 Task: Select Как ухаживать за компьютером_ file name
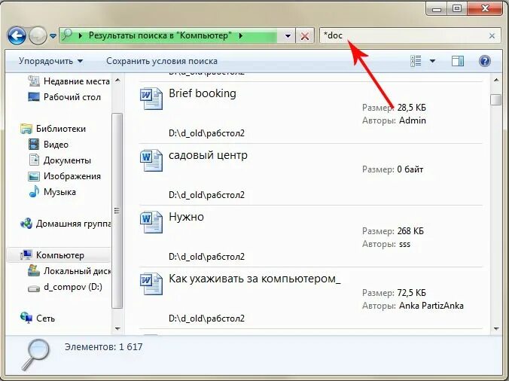tap(254, 279)
